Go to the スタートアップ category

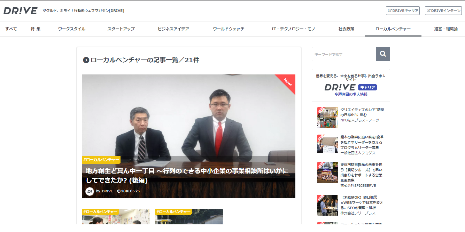(121, 29)
